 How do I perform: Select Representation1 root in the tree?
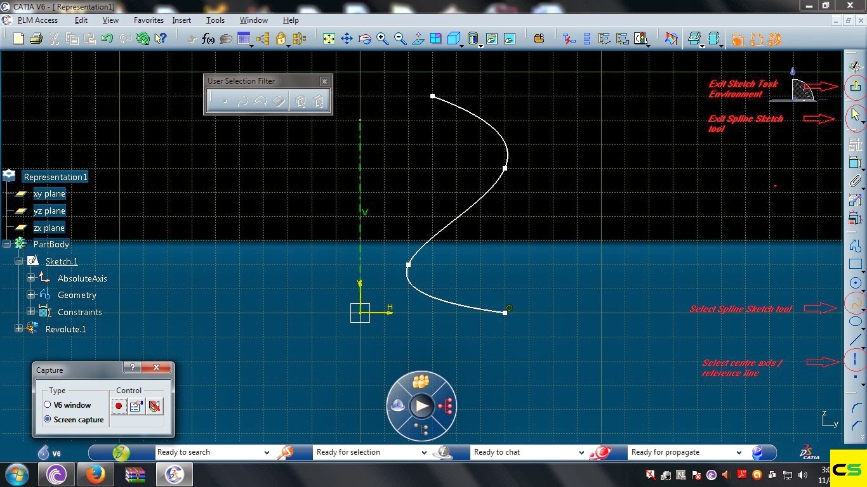point(55,177)
